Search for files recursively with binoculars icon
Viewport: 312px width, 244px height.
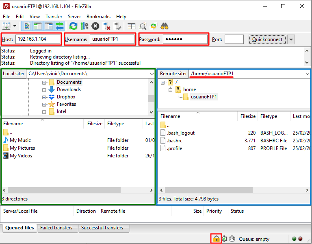[165, 26]
